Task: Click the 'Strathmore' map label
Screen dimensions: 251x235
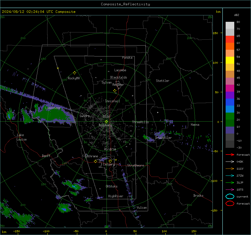Action: pyautogui.click(x=136, y=165)
